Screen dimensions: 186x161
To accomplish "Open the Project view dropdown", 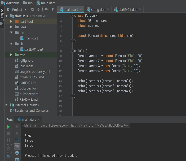I will [18, 10].
